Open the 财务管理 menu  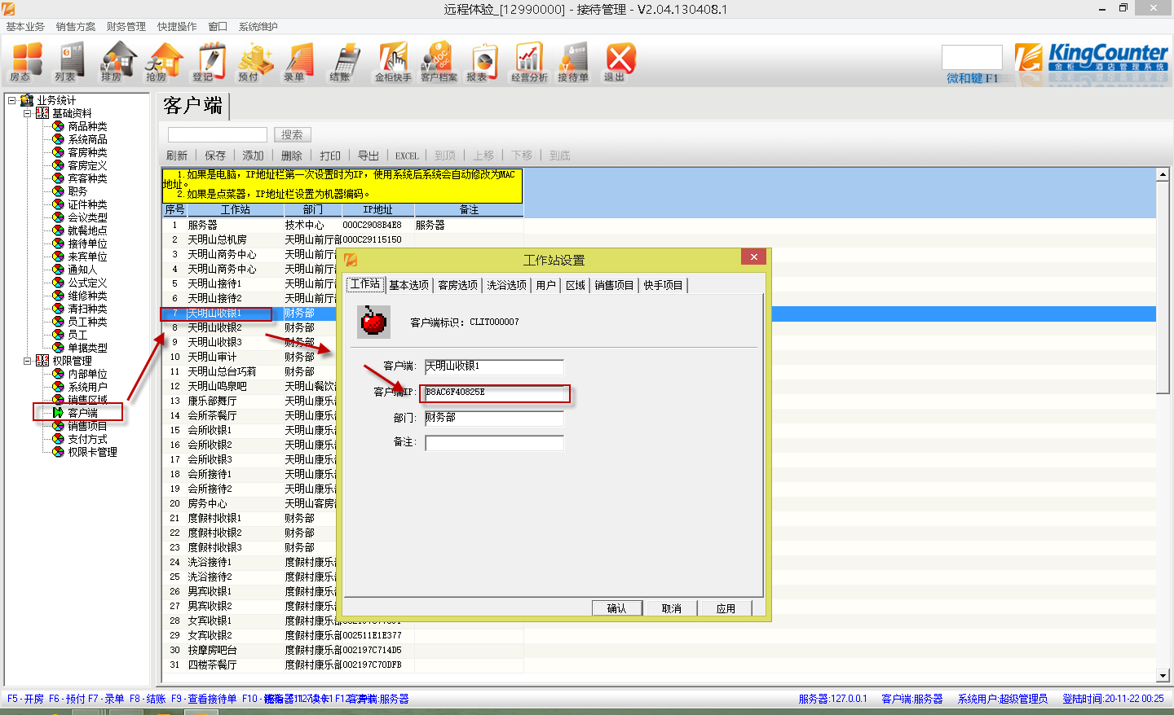[126, 27]
